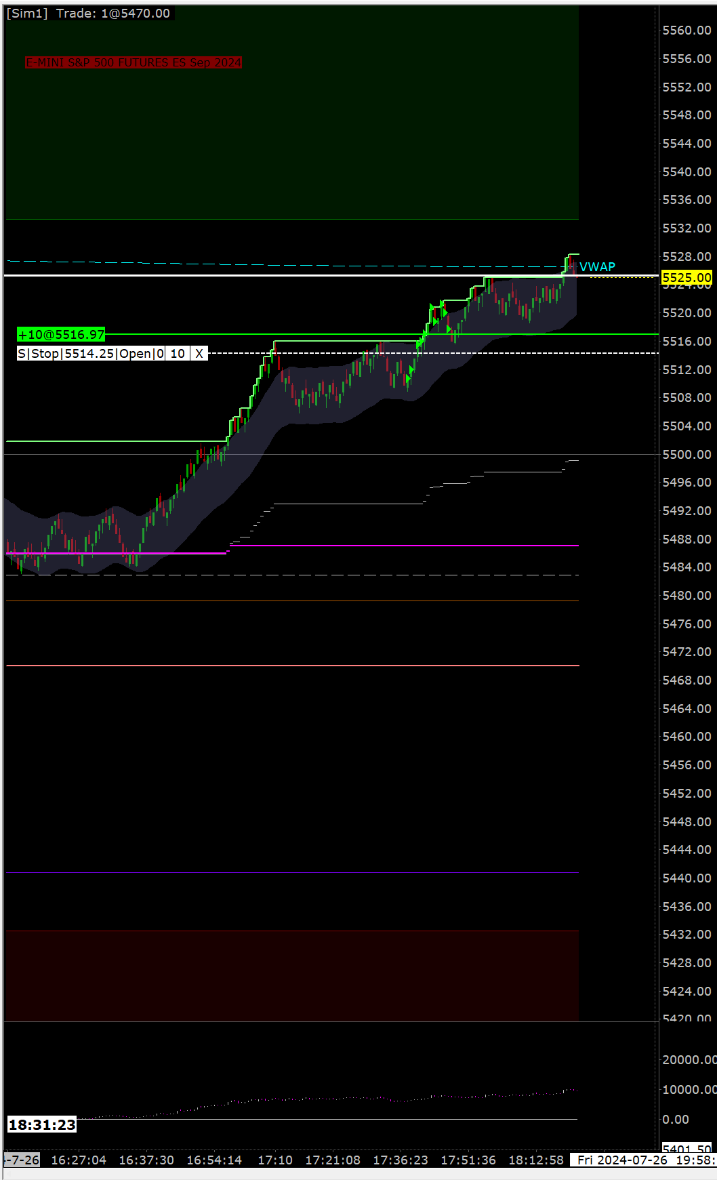Click the 5516.00 price scale label
This screenshot has width=717, height=1180.
687,342
